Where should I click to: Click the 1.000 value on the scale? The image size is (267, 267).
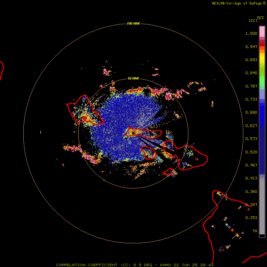point(251,33)
